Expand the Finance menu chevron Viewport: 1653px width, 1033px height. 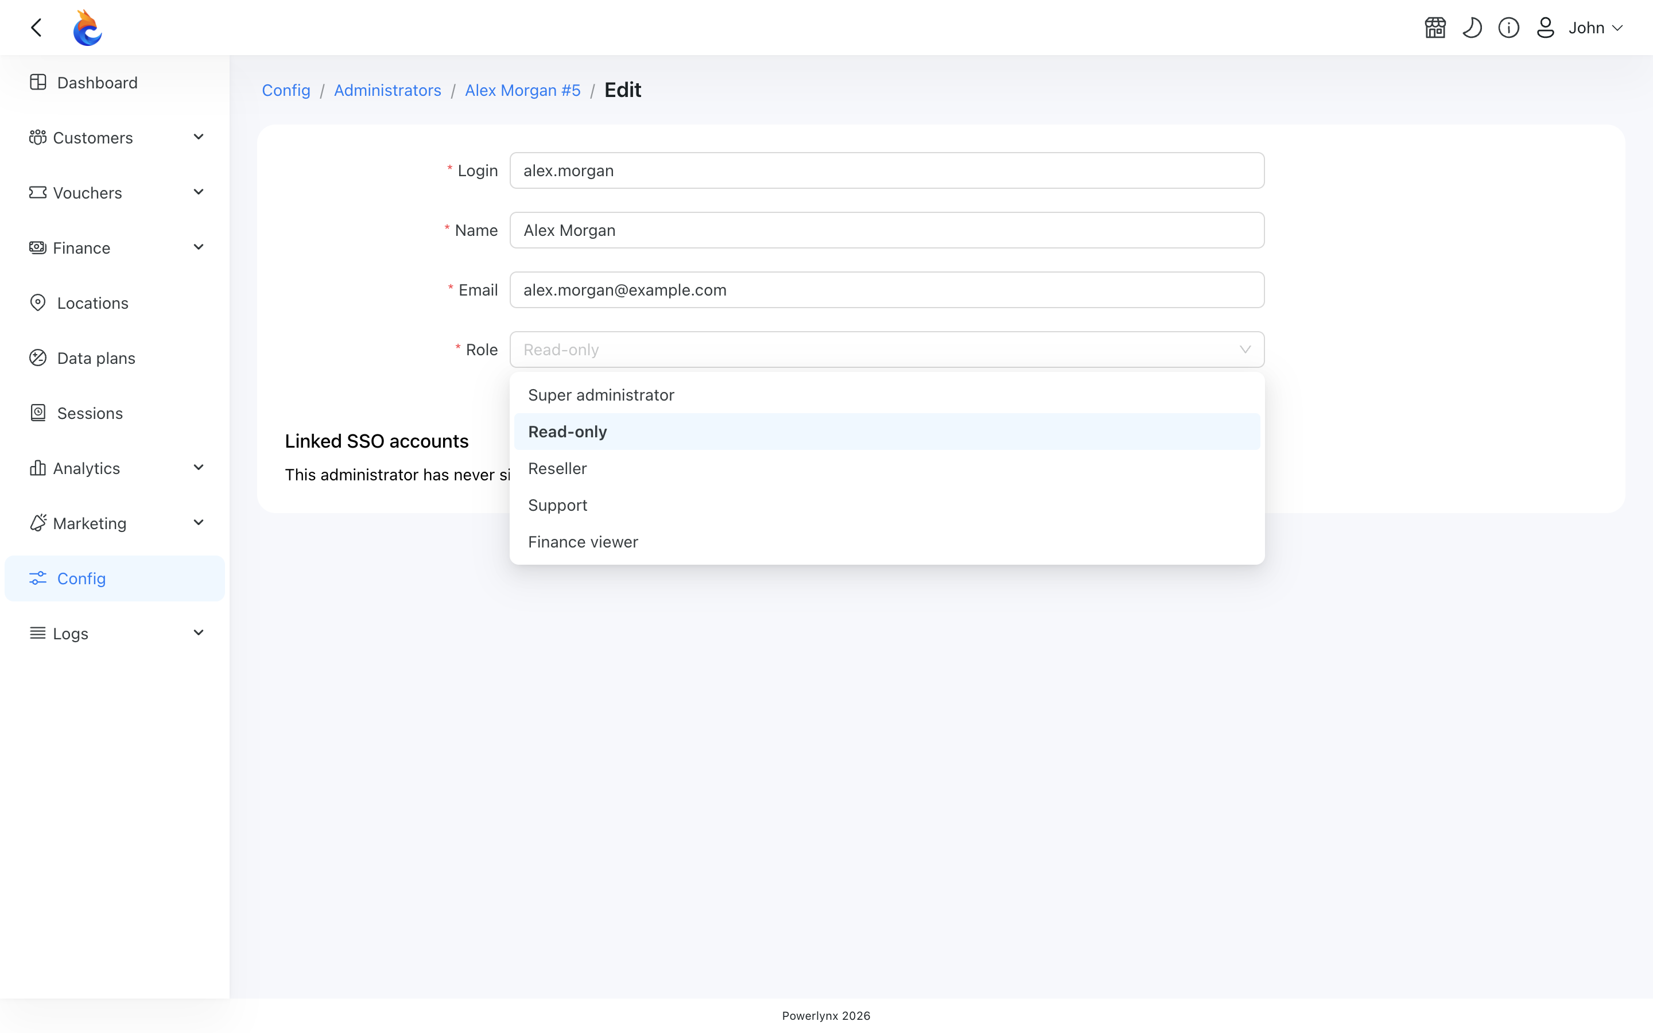pyautogui.click(x=199, y=247)
